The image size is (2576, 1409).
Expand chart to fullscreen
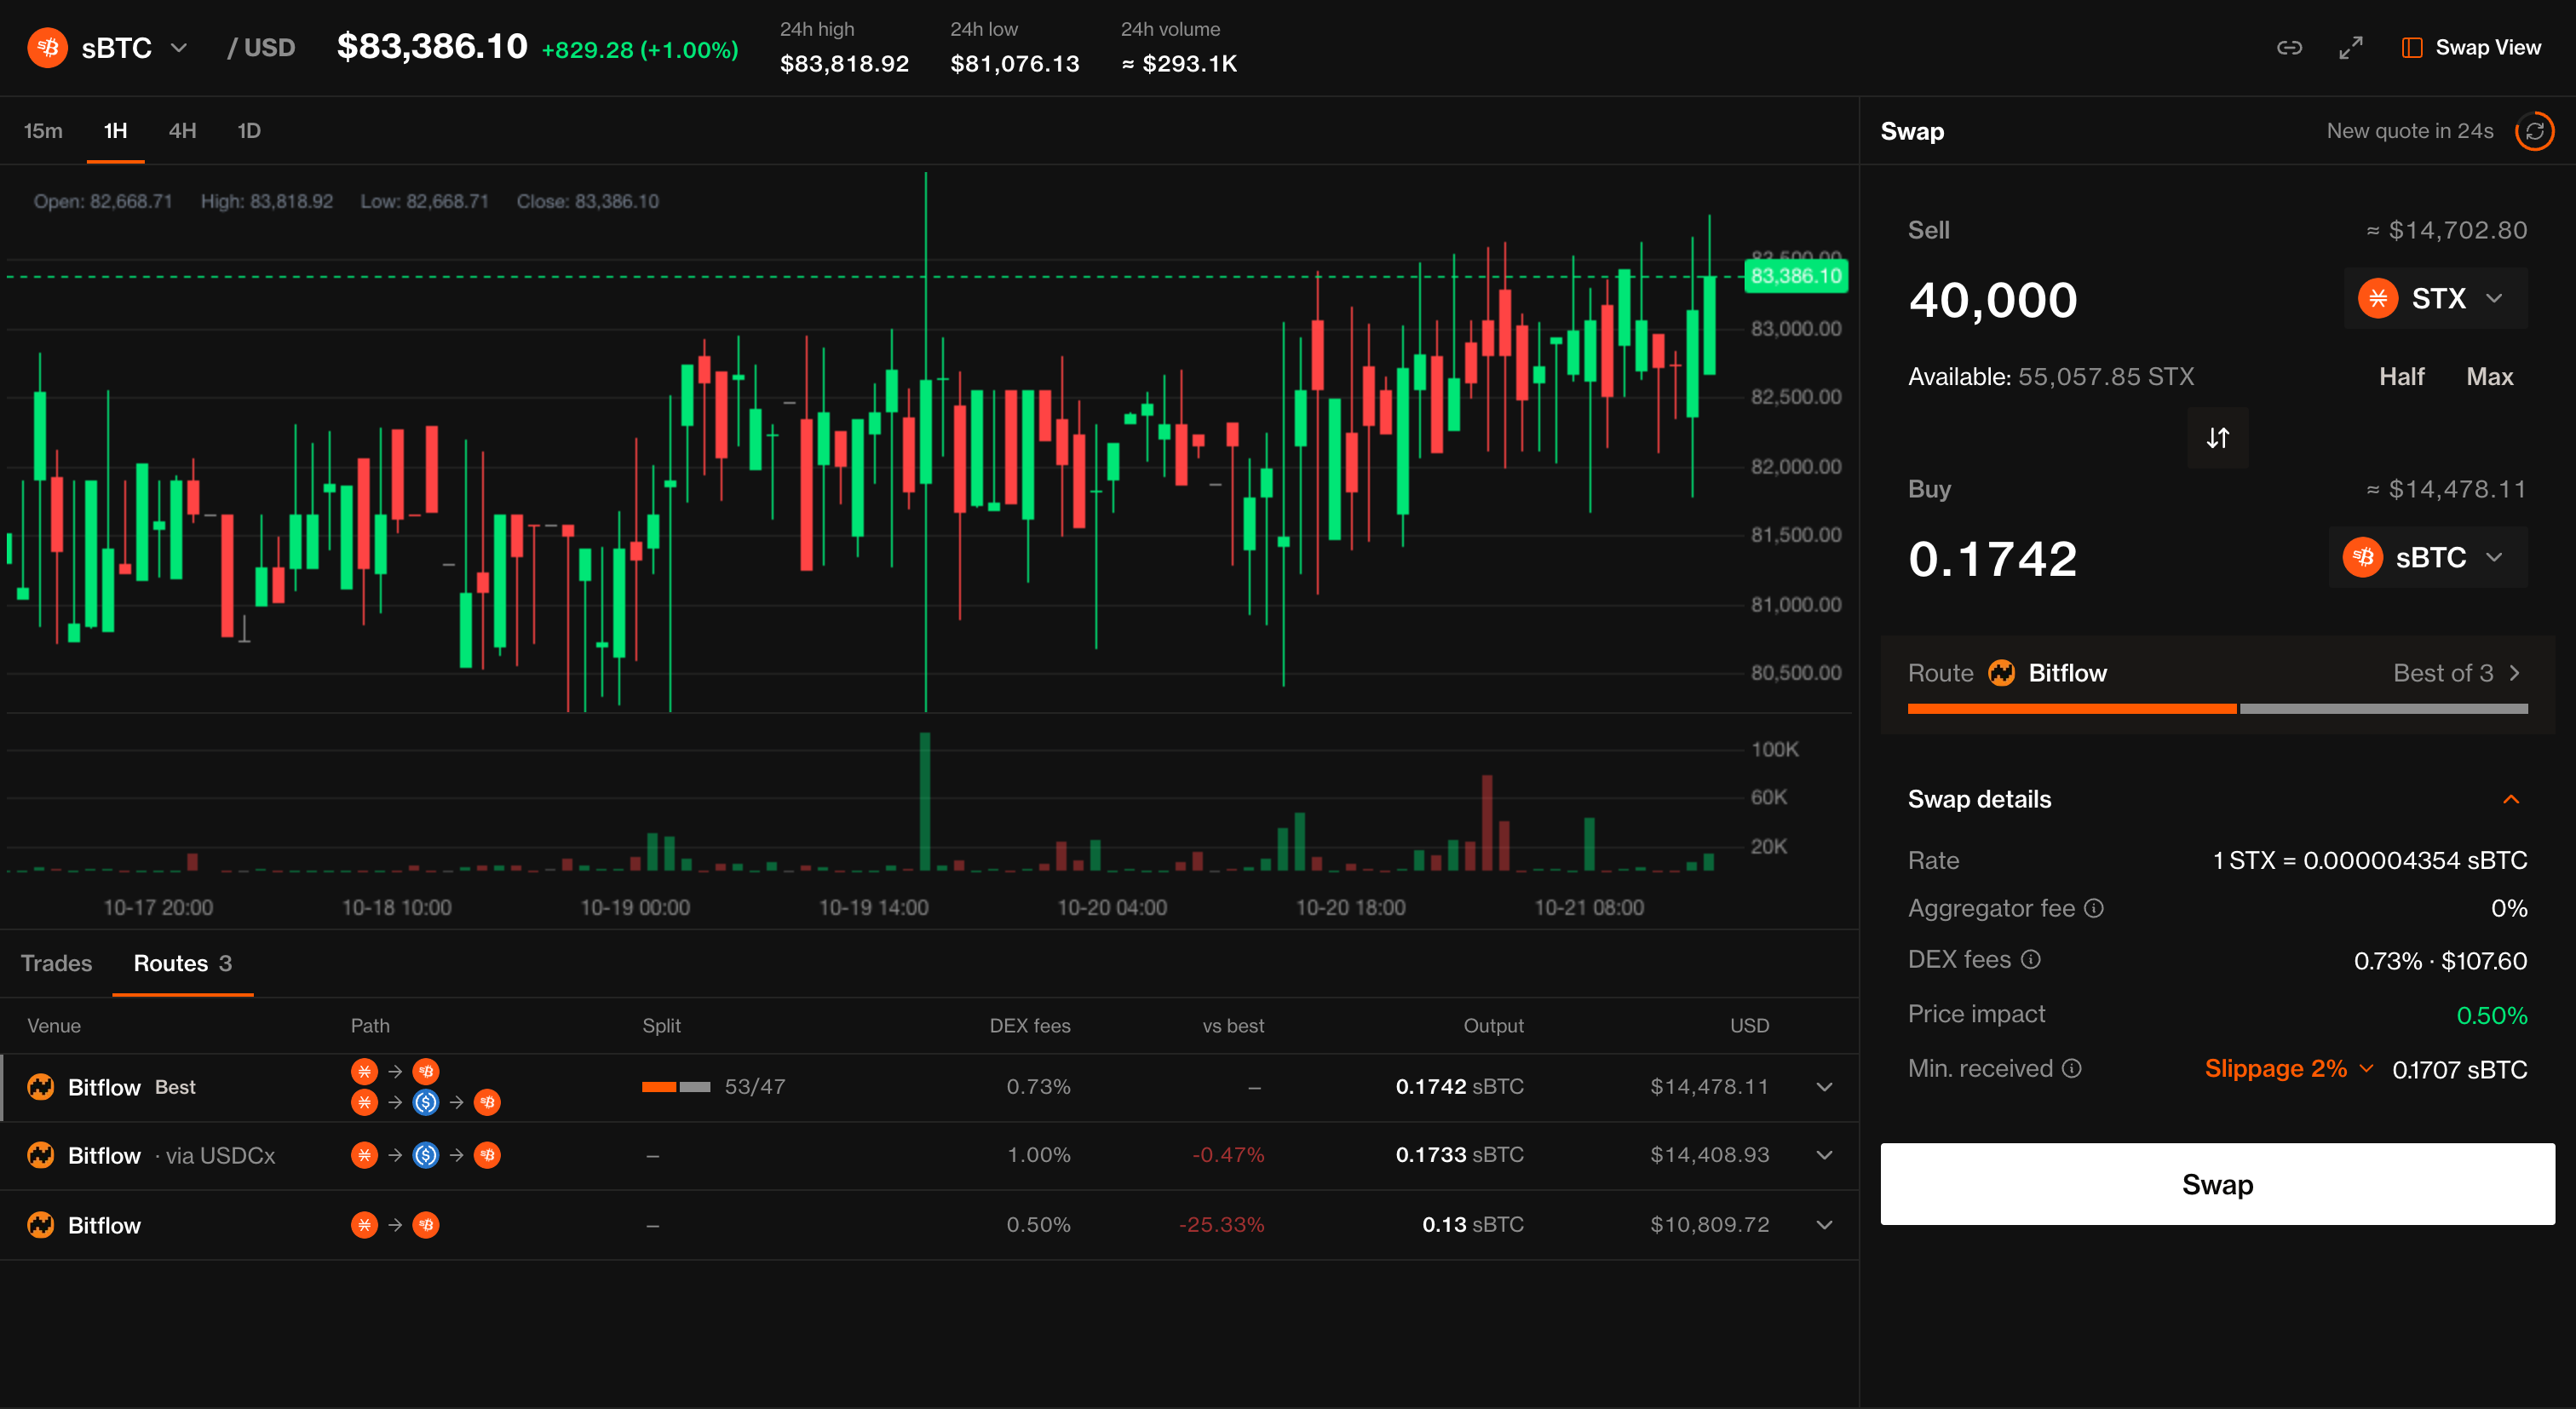click(2351, 48)
